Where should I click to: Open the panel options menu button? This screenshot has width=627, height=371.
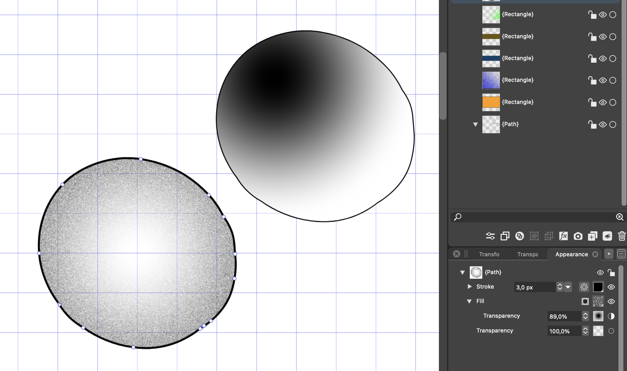(x=621, y=254)
